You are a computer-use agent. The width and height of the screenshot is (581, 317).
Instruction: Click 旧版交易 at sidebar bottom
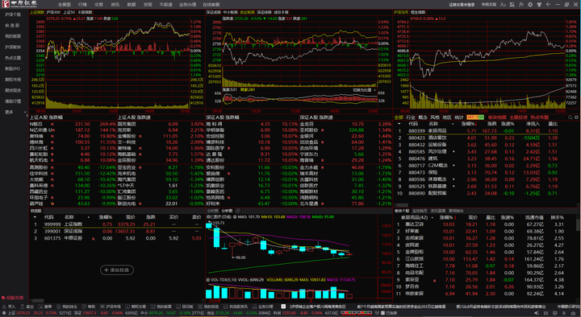pos(13,298)
